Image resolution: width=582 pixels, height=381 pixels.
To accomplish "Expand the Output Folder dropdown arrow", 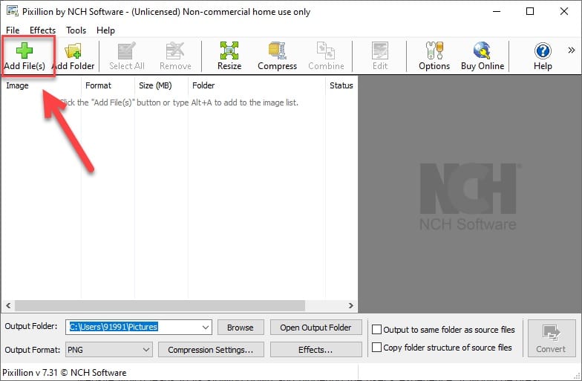I will coord(205,327).
